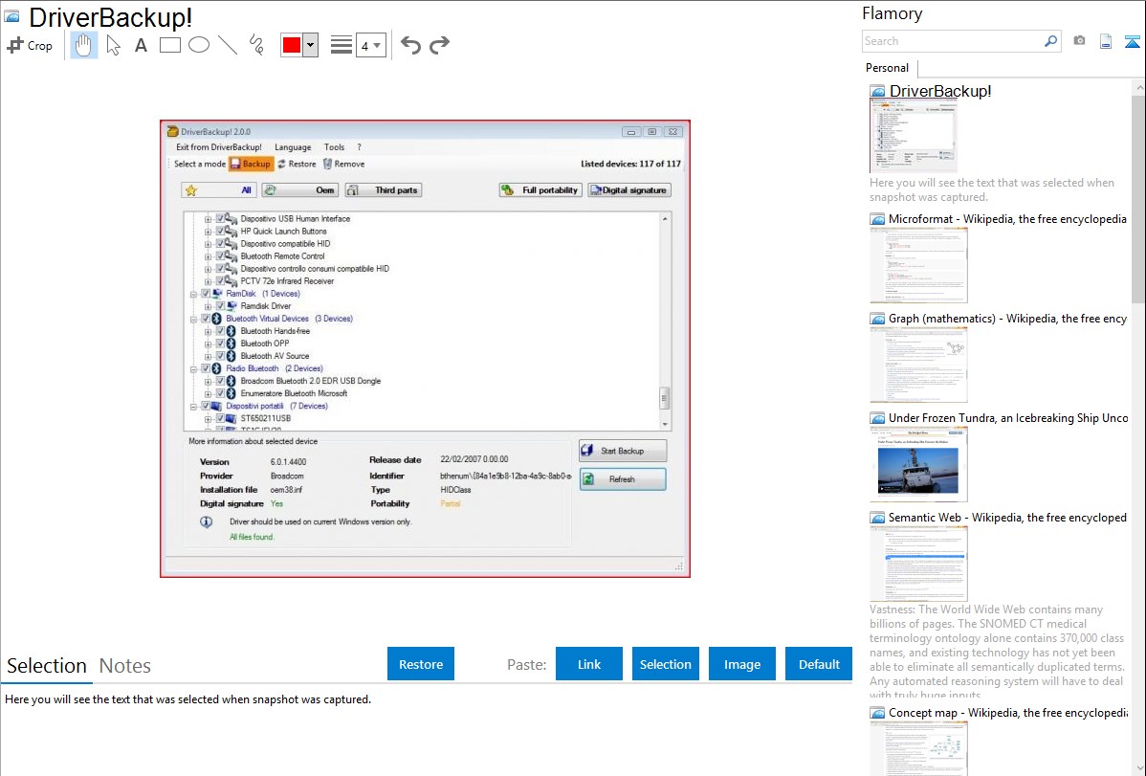The height and width of the screenshot is (776, 1146).
Task: Click the Flamory snapshot list scrollbar
Action: pyautogui.click(x=1138, y=197)
